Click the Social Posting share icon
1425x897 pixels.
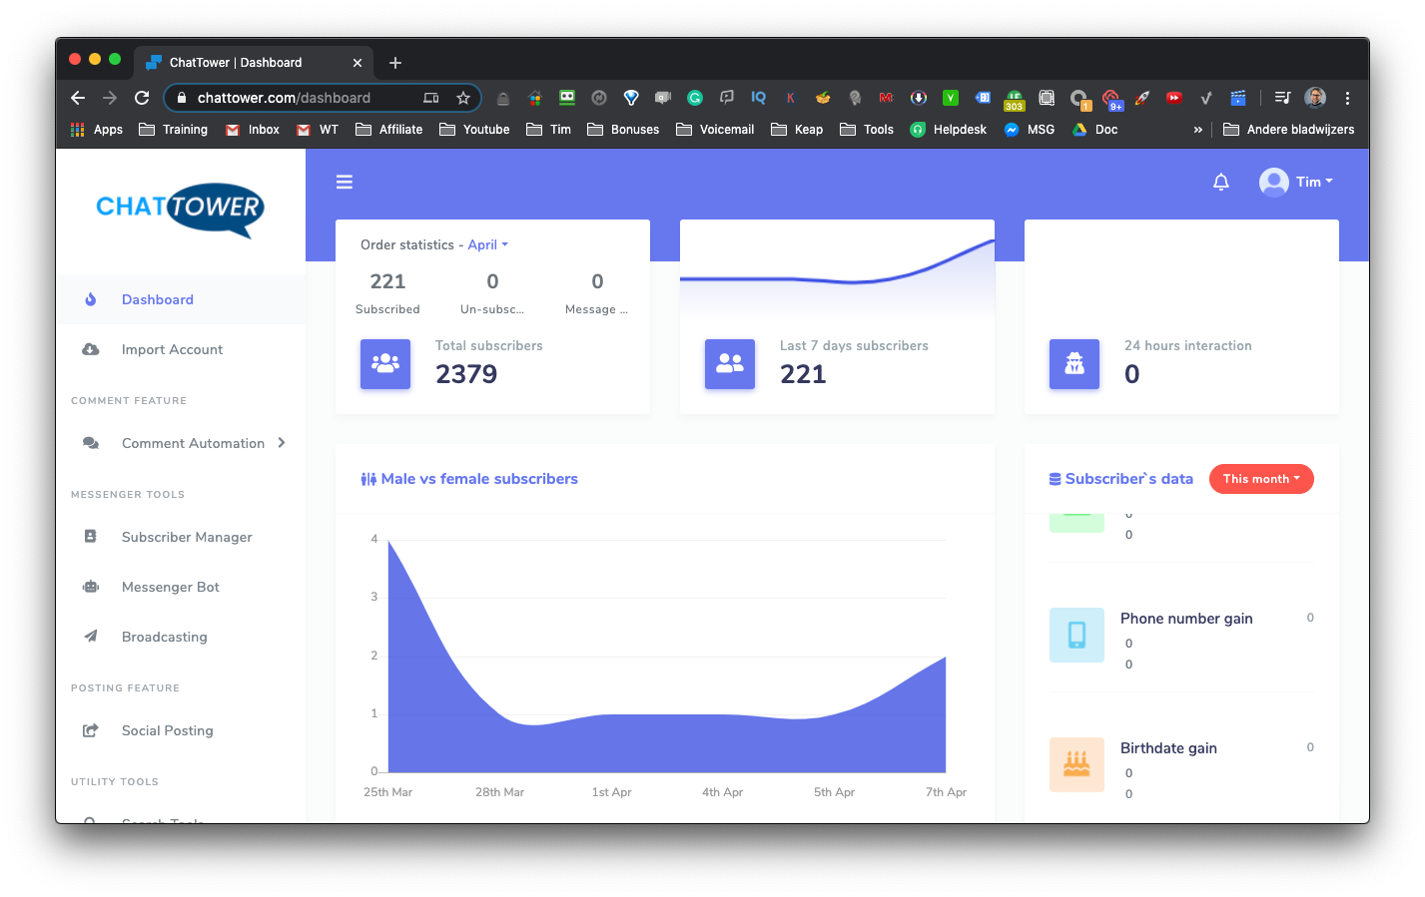pyautogui.click(x=91, y=730)
